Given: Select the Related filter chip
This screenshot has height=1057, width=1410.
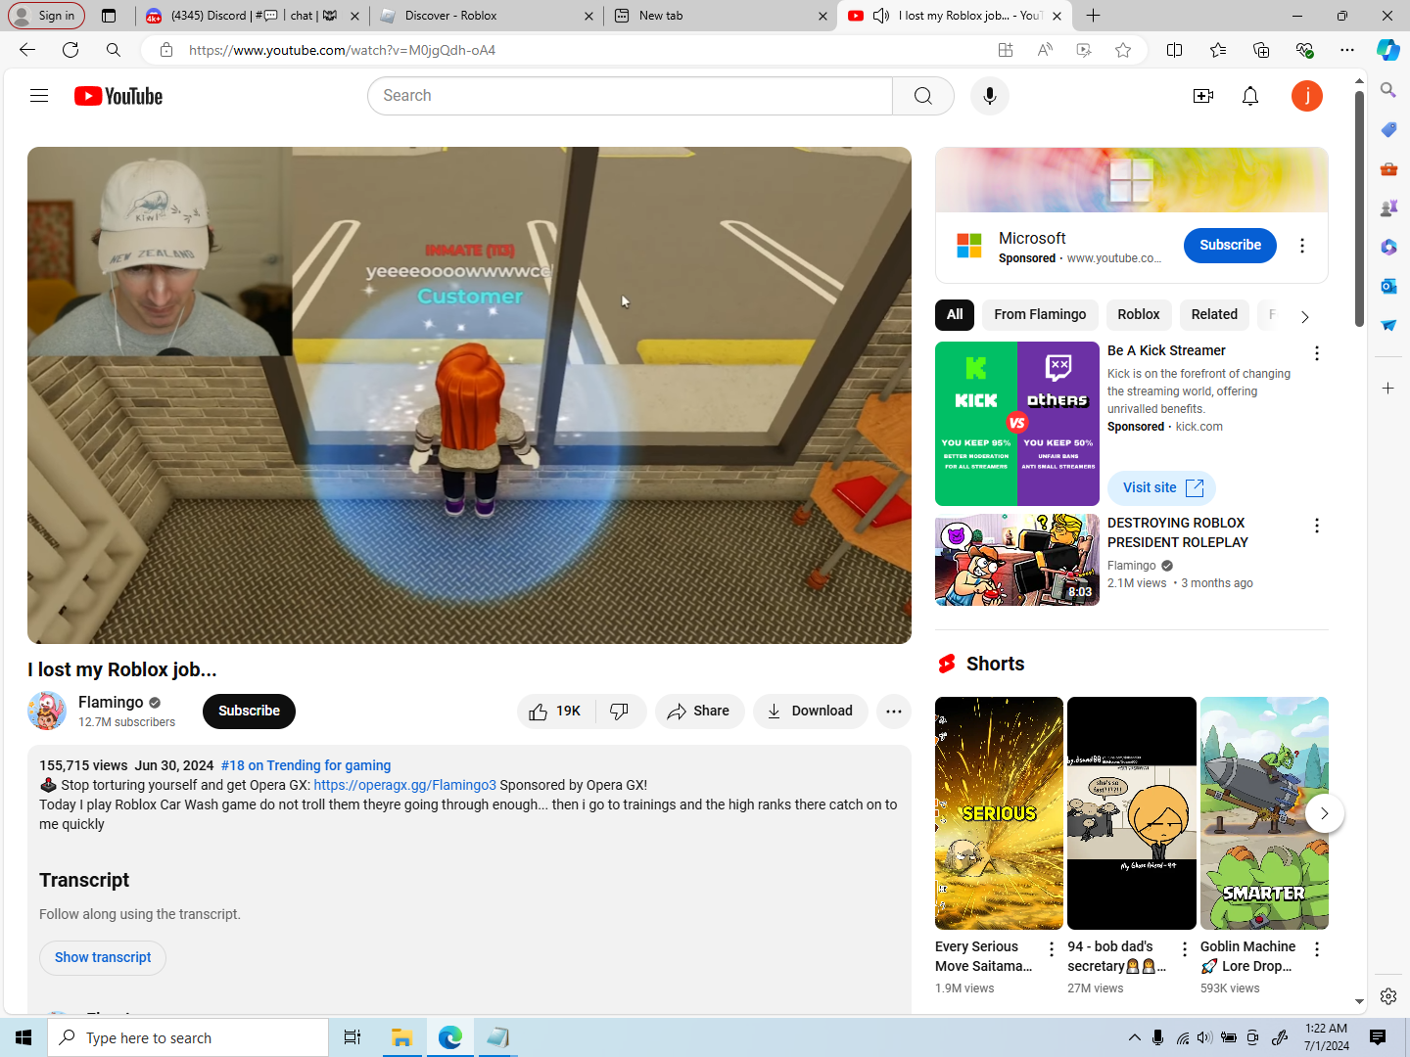Looking at the screenshot, I should click(1214, 315).
